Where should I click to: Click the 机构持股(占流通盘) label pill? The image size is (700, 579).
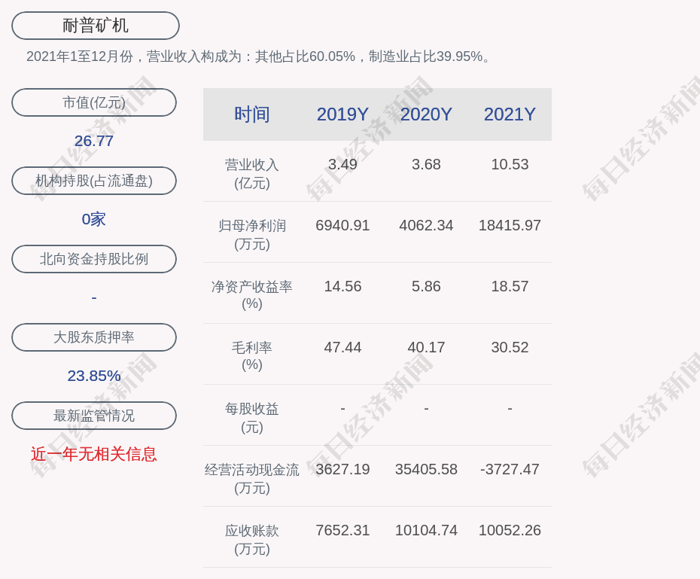click(94, 181)
